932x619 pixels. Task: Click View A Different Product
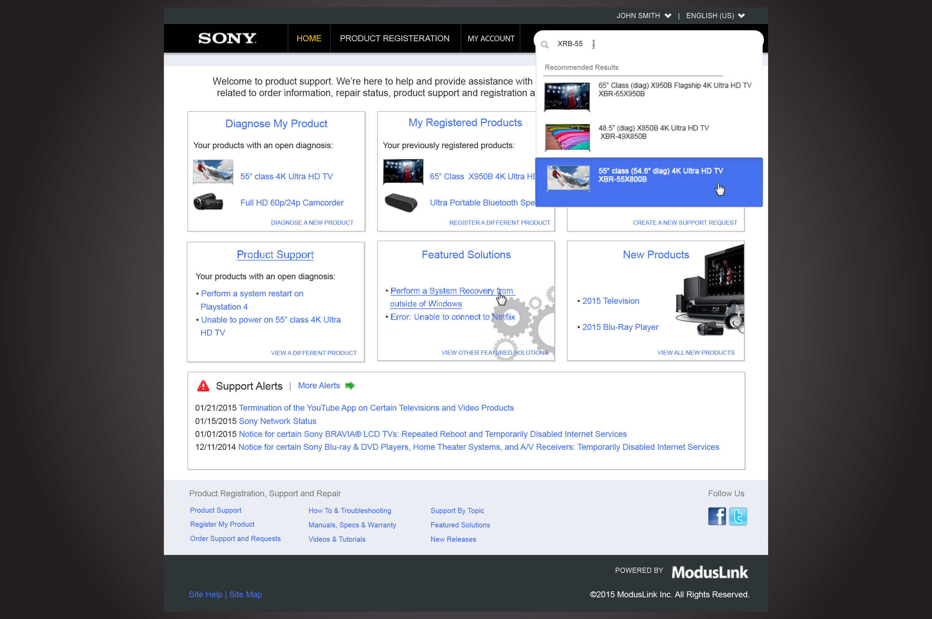tap(314, 353)
